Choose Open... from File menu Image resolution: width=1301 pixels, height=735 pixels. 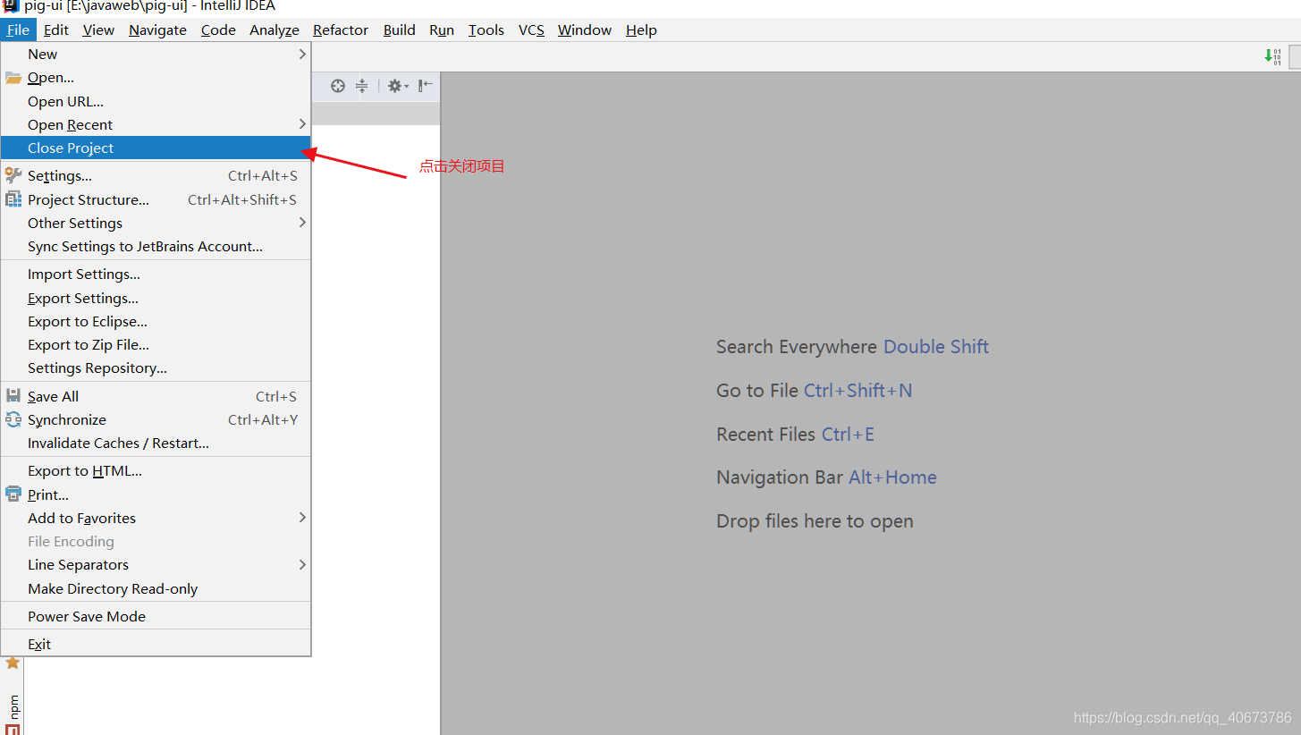(x=156, y=78)
